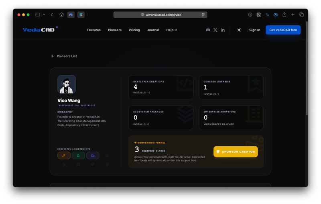
Task: Open the browser home page icon
Action: pyautogui.click(x=61, y=15)
